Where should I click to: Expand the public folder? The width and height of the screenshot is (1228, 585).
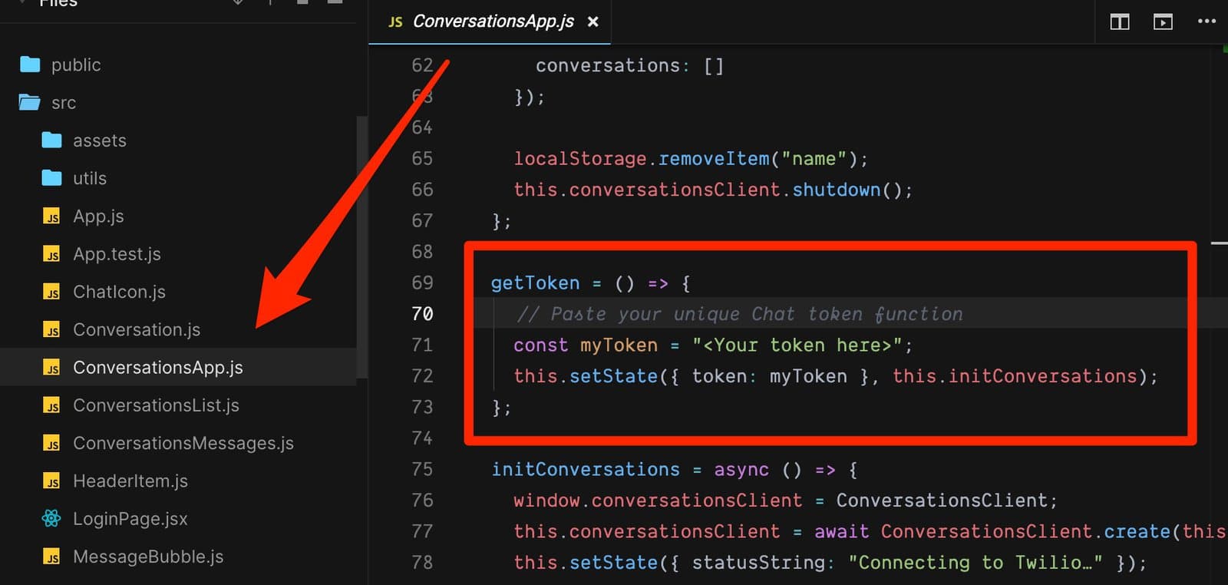(75, 65)
